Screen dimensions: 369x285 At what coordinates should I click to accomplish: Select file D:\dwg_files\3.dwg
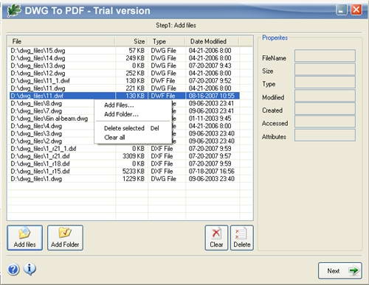pos(36,134)
